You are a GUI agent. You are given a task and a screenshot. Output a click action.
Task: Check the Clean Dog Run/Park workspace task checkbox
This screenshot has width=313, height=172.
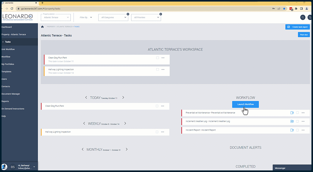coord(157,58)
